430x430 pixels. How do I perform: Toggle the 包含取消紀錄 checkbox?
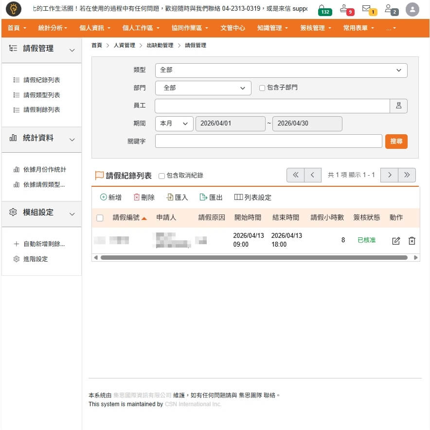click(x=161, y=176)
